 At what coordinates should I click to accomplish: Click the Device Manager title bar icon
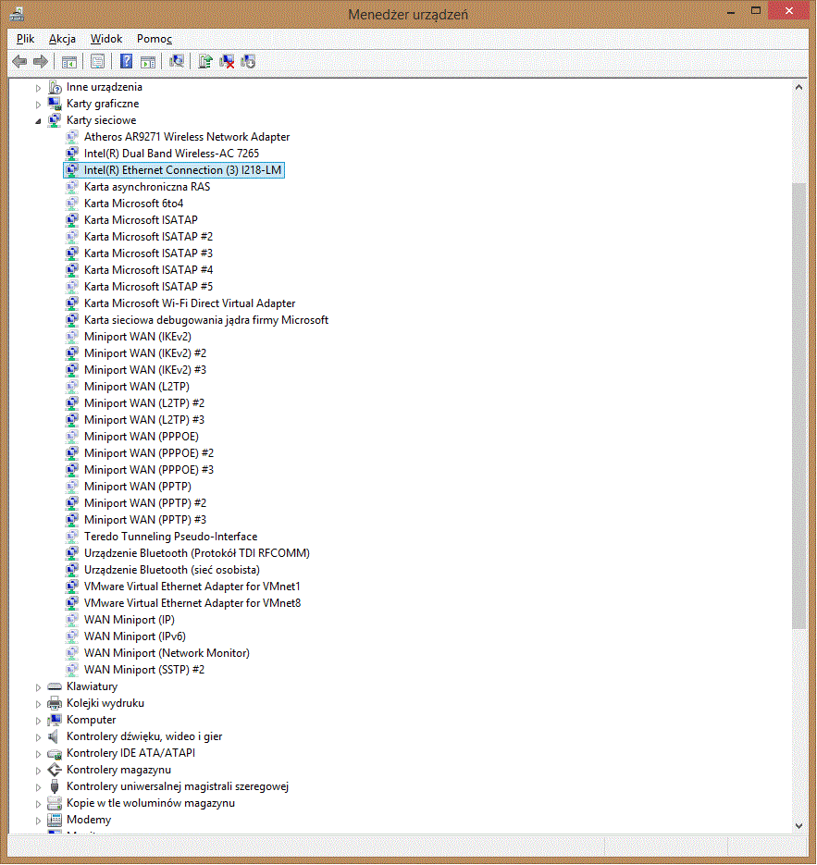17,14
